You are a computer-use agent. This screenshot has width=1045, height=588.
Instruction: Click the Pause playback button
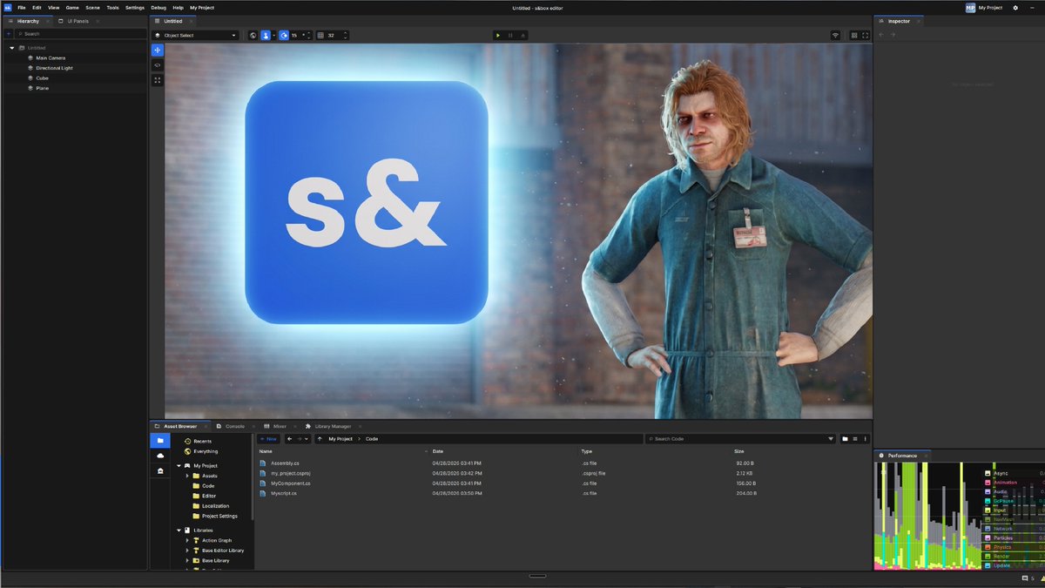[510, 35]
